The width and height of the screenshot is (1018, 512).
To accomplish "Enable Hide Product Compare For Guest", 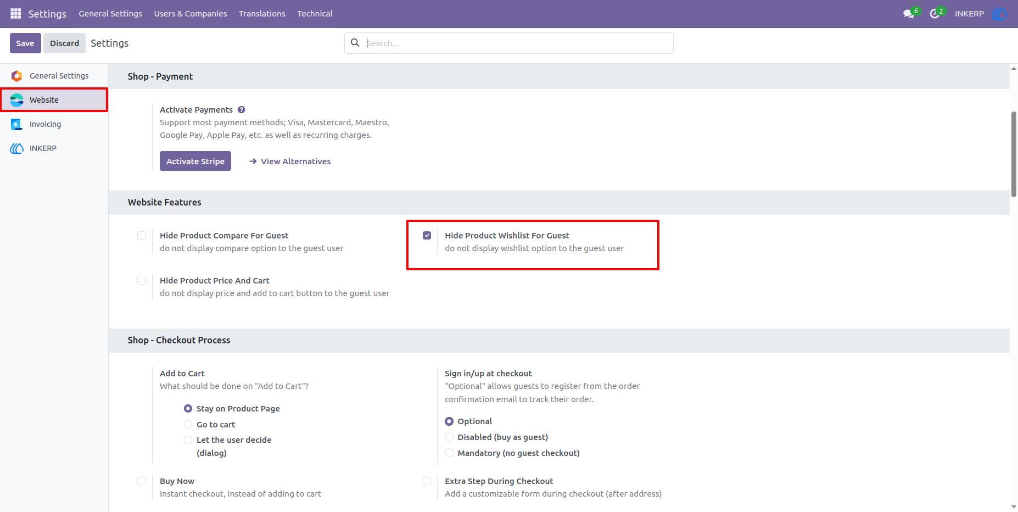I will pyautogui.click(x=142, y=236).
